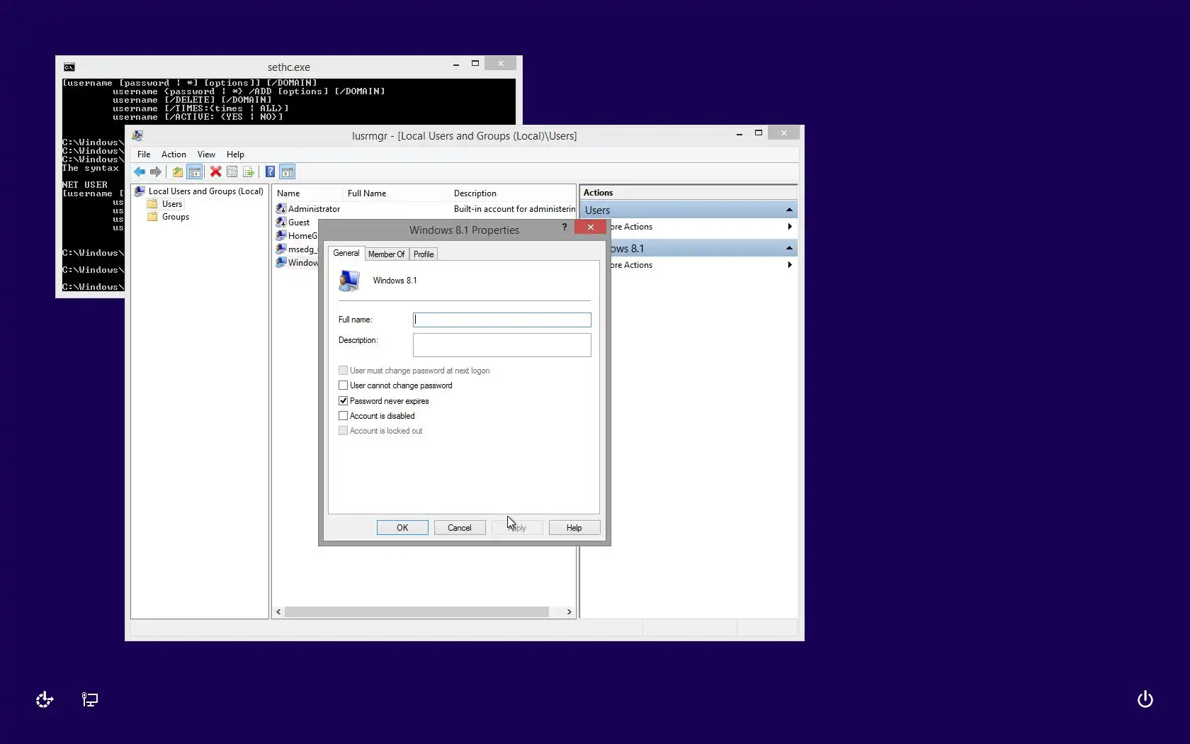This screenshot has height=744, width=1190.
Task: Click the Administrator user icon
Action: point(281,209)
